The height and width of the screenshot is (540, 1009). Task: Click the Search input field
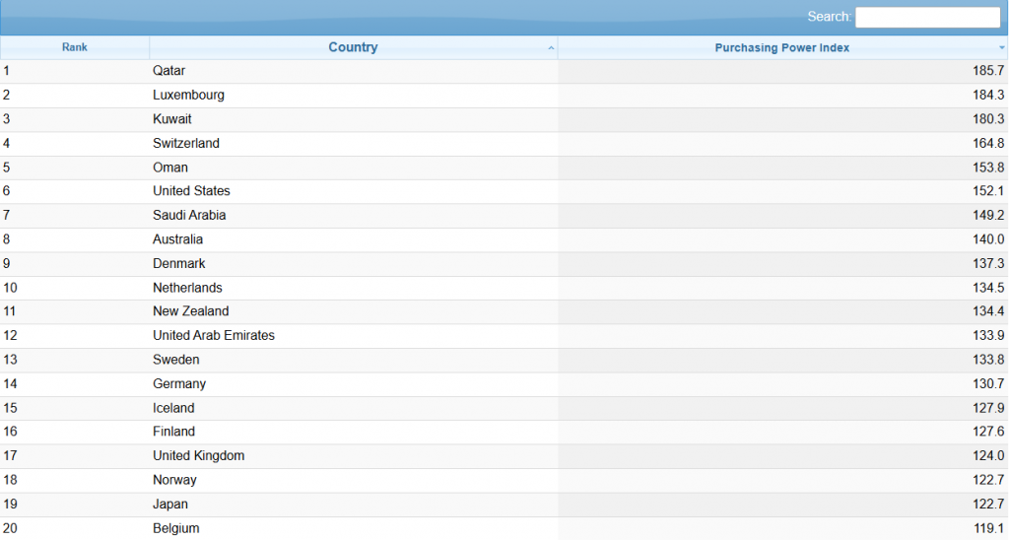click(x=927, y=17)
